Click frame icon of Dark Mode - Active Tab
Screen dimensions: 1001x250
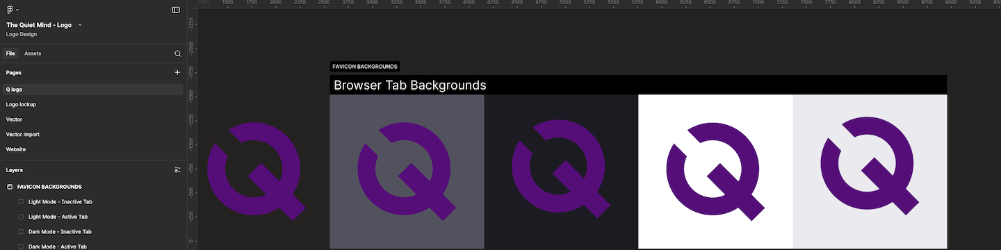pos(21,247)
